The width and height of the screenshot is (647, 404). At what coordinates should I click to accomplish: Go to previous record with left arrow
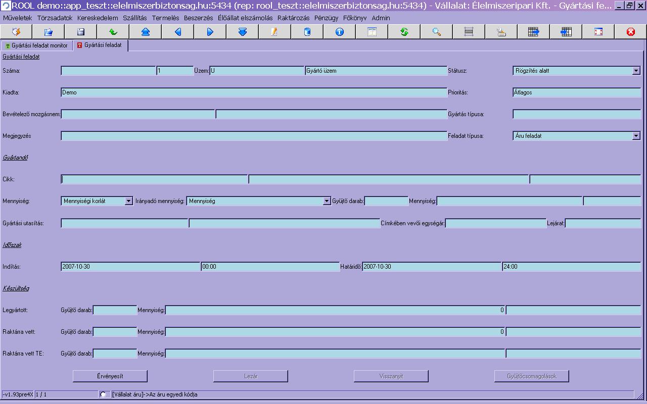click(178, 32)
